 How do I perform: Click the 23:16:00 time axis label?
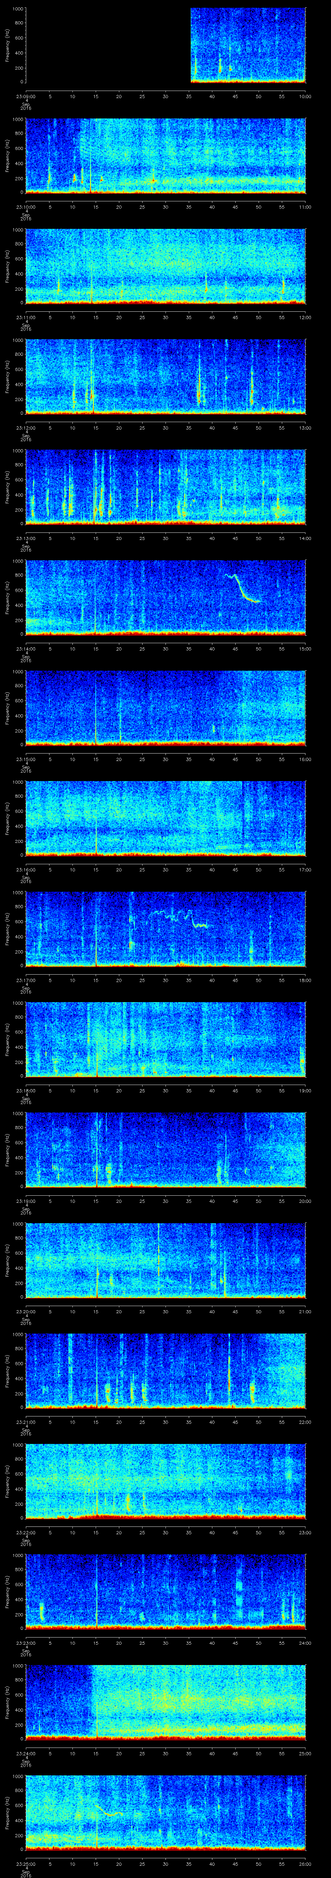pos(26,869)
